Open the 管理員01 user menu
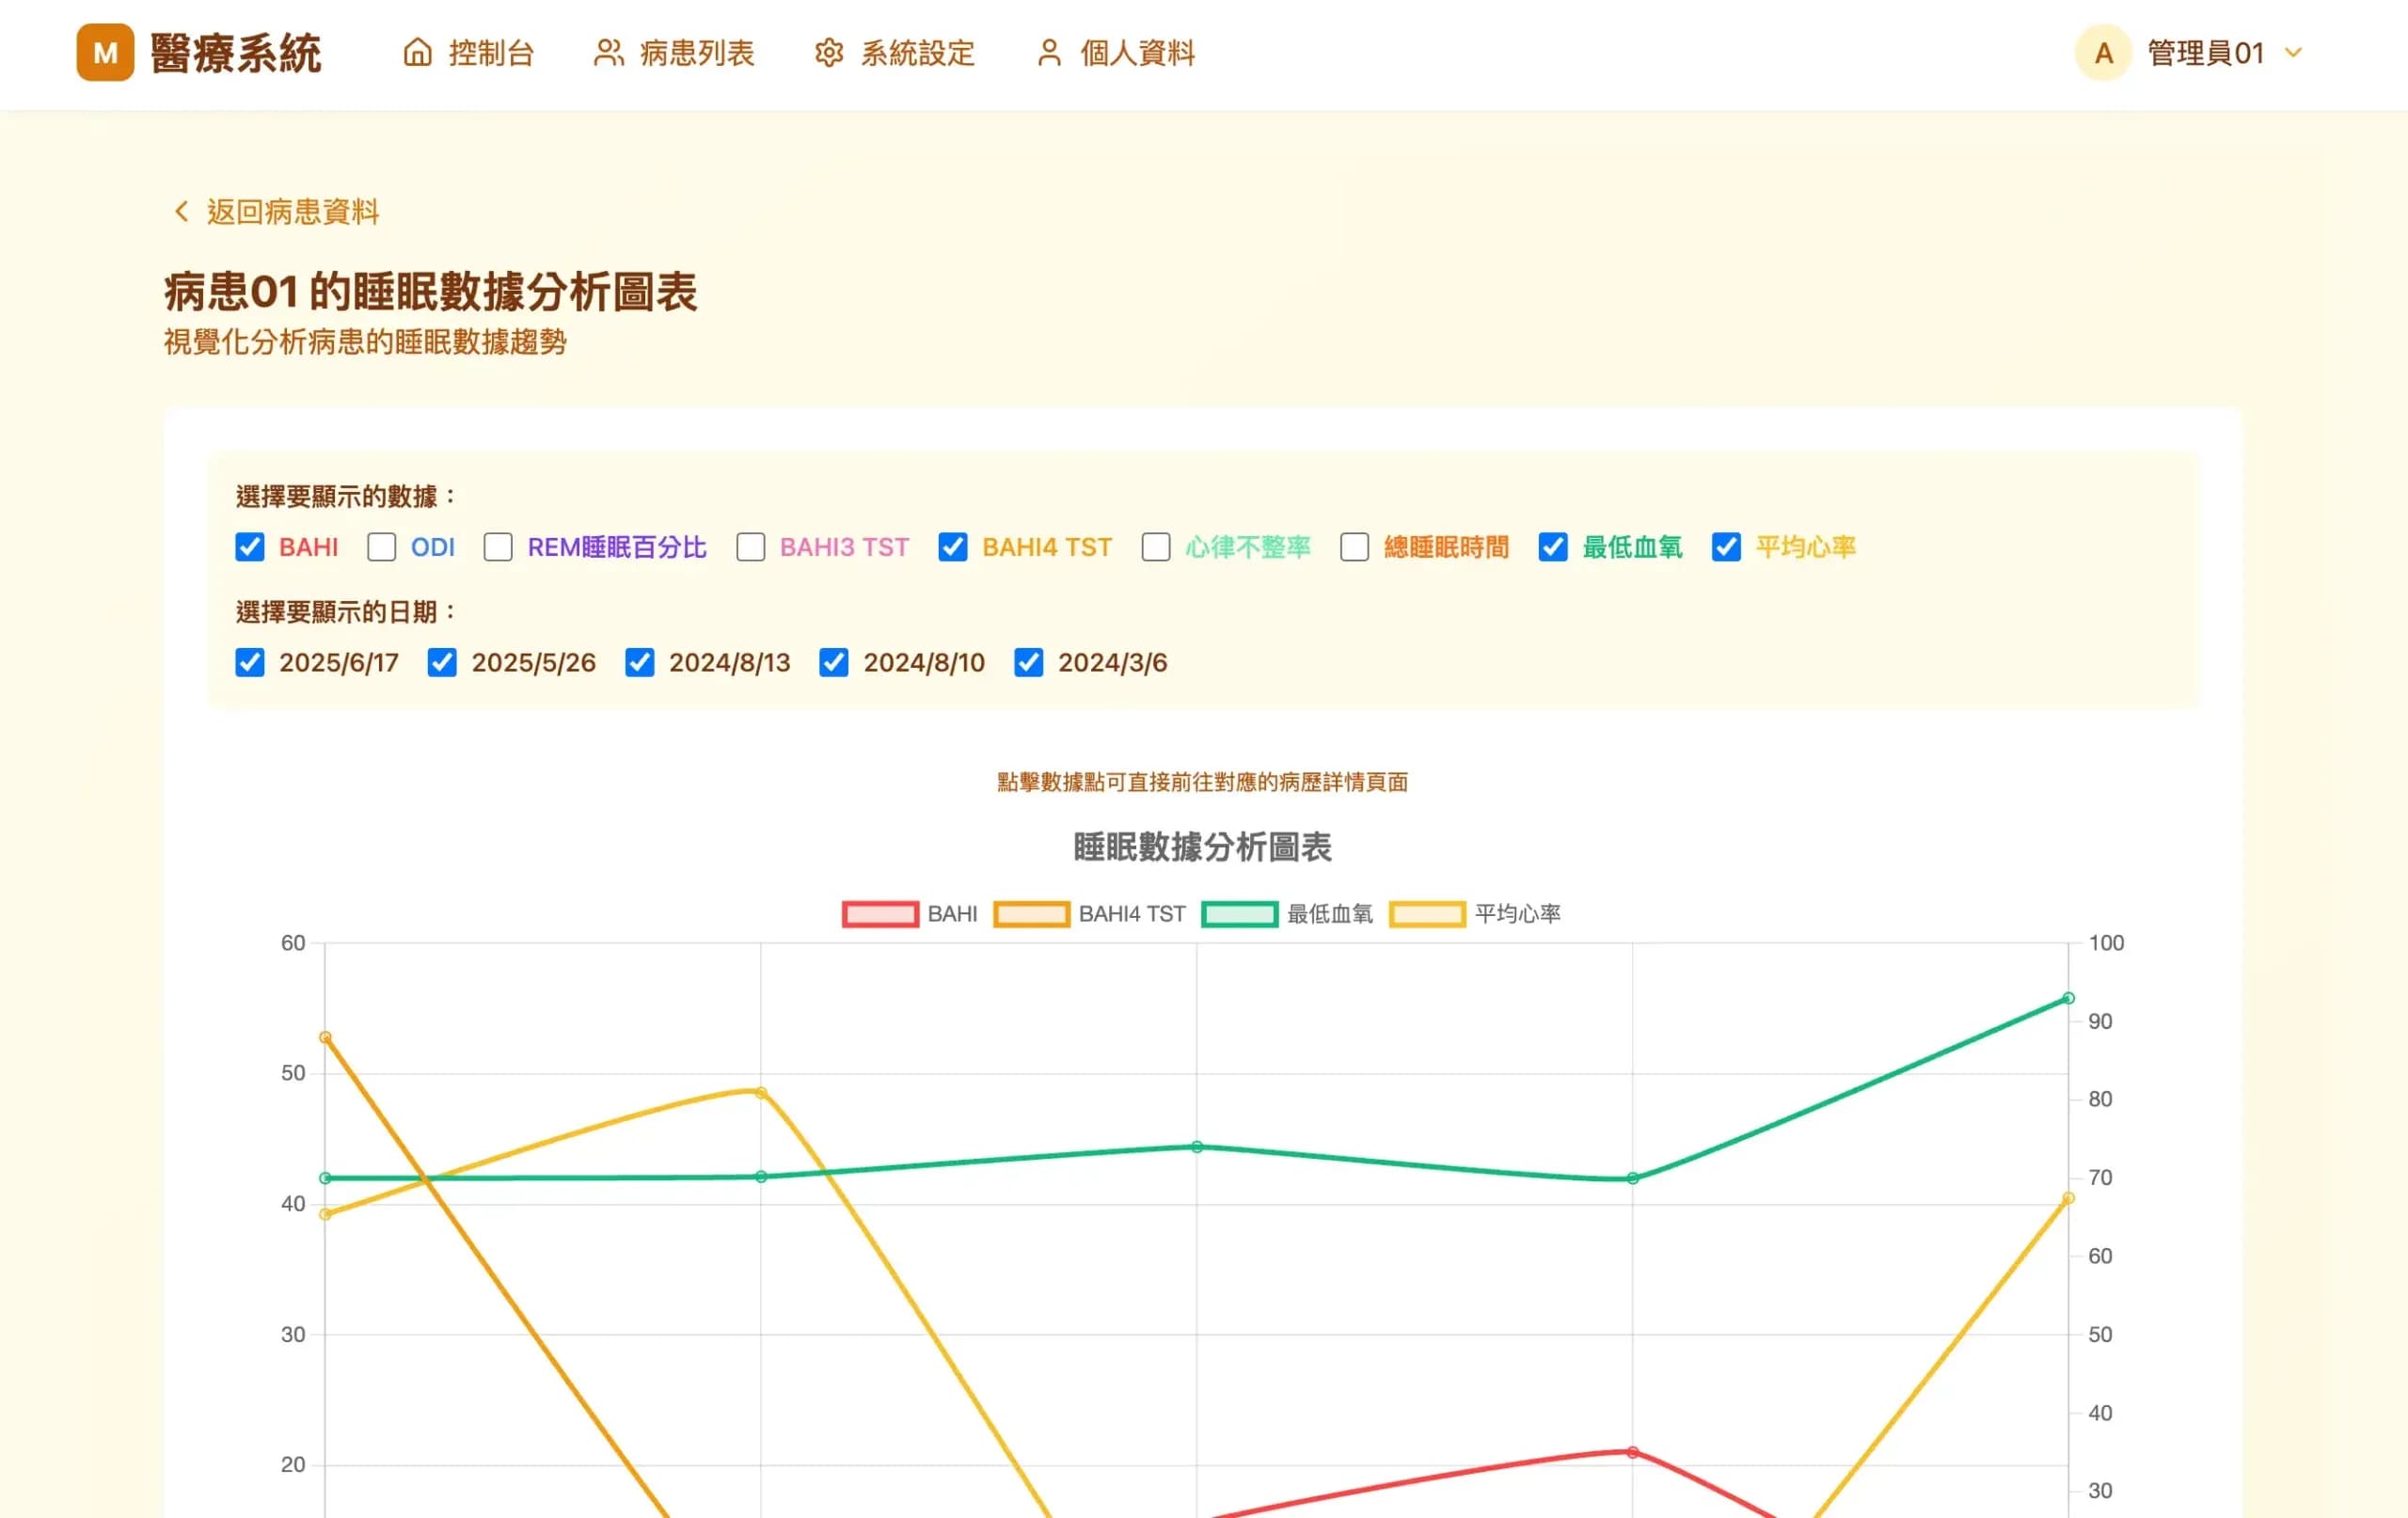The height and width of the screenshot is (1518, 2408). (2205, 53)
